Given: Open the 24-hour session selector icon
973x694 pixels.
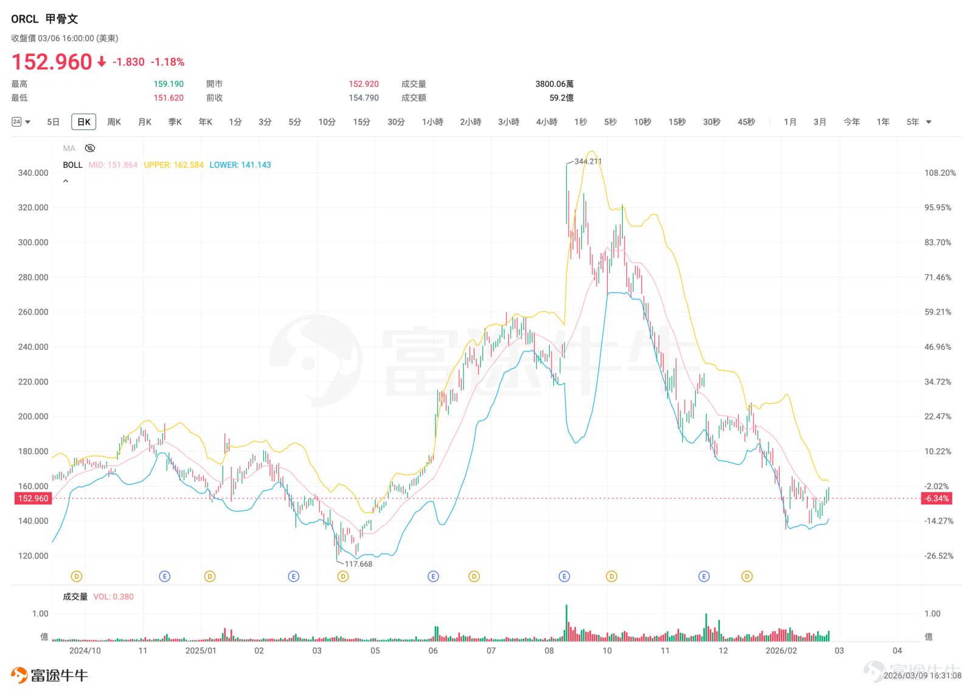Looking at the screenshot, I should coord(16,122).
